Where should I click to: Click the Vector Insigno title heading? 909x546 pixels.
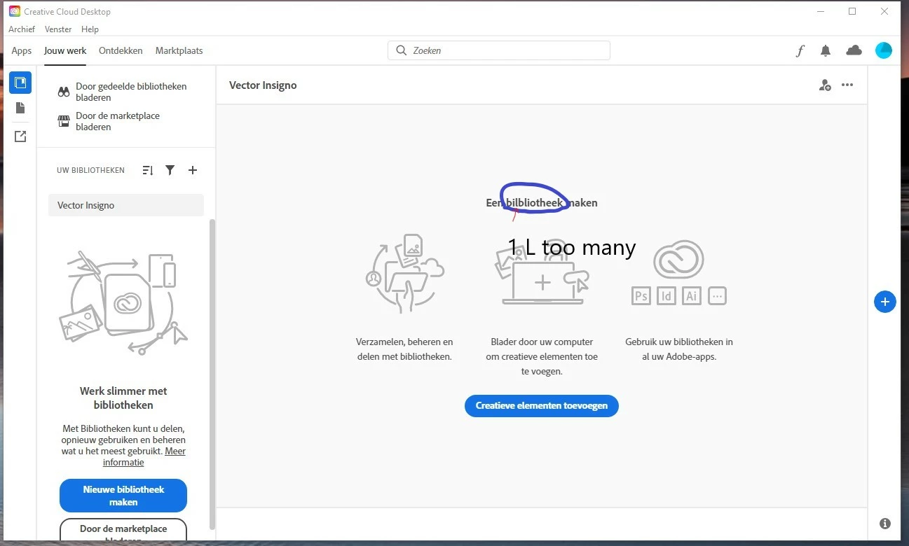[x=263, y=85]
